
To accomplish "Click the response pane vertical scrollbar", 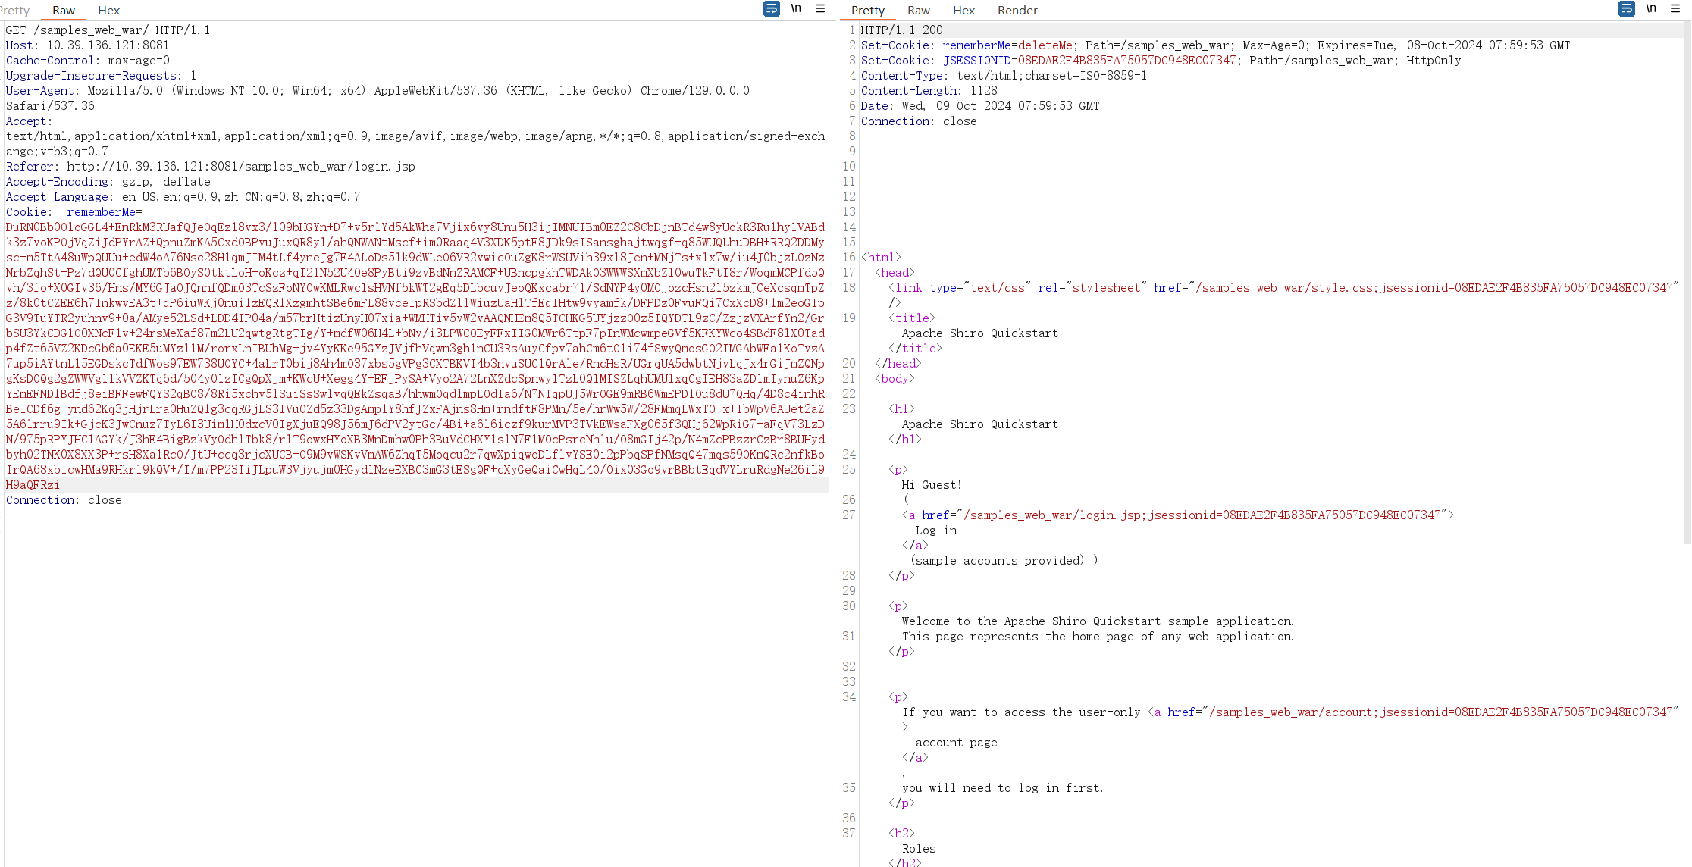I will pos(1687,280).
